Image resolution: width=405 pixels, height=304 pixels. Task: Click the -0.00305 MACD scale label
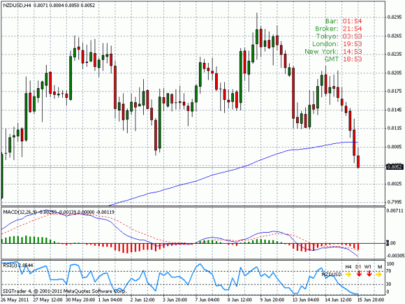(395, 255)
